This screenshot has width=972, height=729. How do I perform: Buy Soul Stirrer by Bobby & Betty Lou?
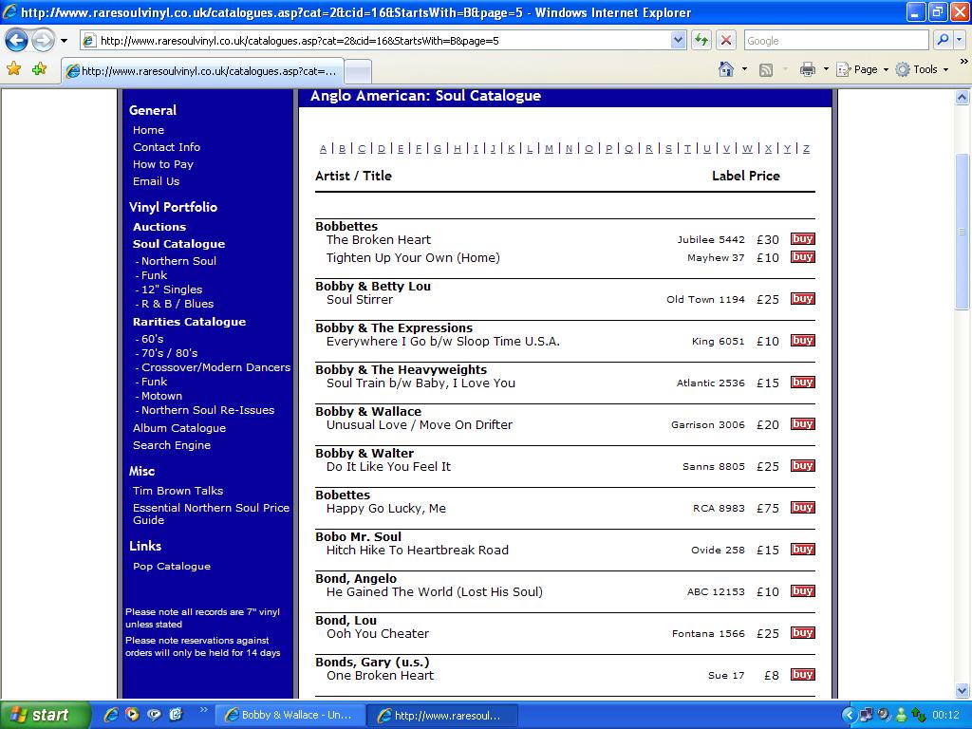click(802, 299)
